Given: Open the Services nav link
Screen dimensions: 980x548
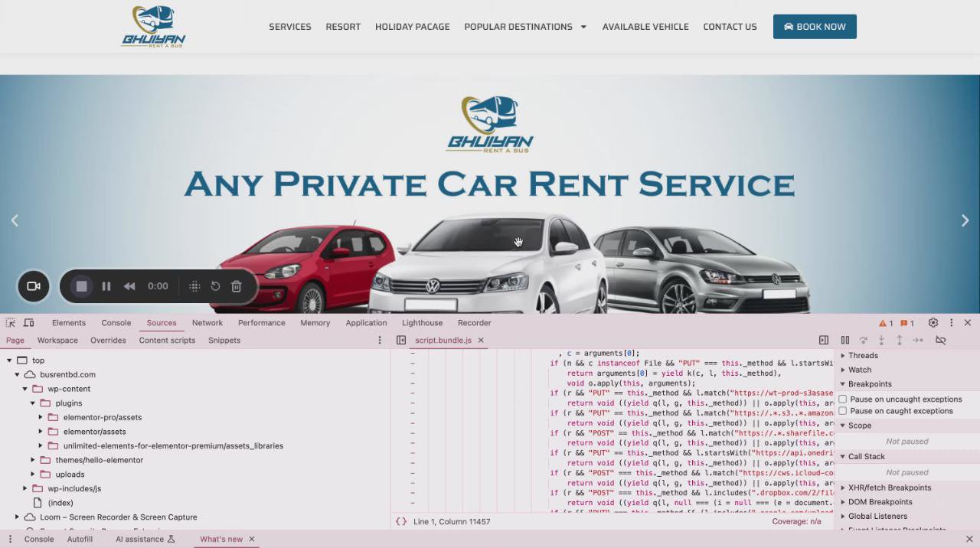Looking at the screenshot, I should [x=290, y=27].
